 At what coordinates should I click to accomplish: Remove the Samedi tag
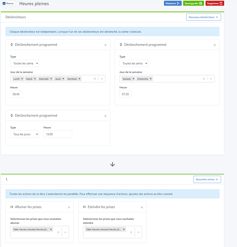pyautogui.click(x=133, y=79)
